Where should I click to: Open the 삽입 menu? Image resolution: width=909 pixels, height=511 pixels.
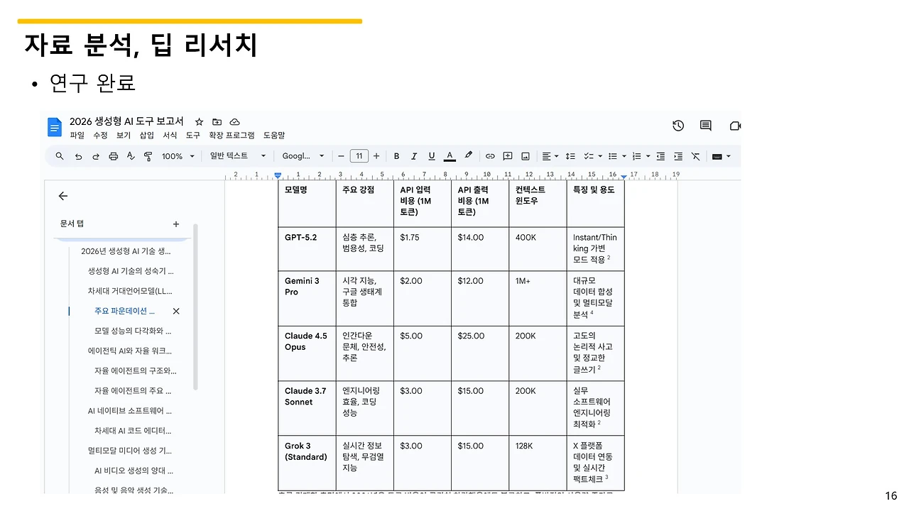tap(146, 136)
